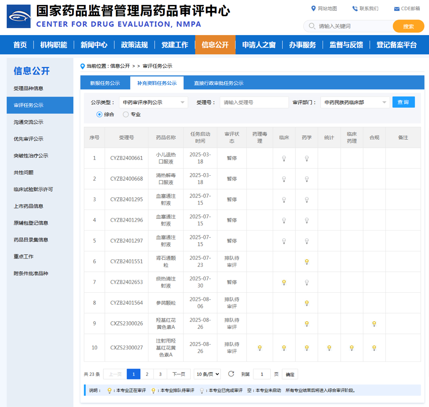The height and width of the screenshot is (407, 429).
Task: Switch to the 新报任务公示 tab
Action: click(x=105, y=83)
